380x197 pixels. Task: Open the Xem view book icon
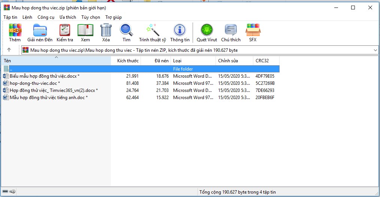coord(85,30)
